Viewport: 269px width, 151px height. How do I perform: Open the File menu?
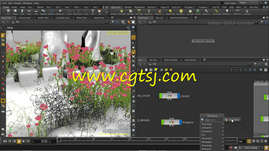(x=5, y=3)
